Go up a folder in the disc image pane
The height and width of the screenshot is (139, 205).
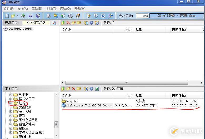pyautogui.click(x=63, y=23)
